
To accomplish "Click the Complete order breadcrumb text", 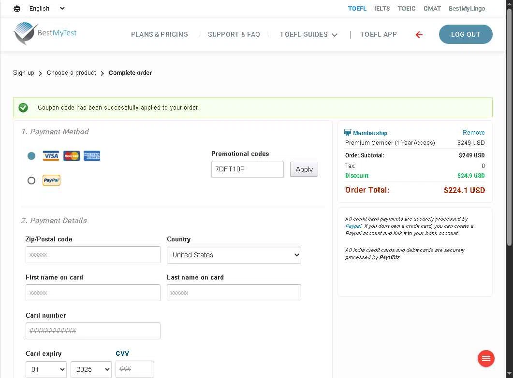I will (x=130, y=73).
